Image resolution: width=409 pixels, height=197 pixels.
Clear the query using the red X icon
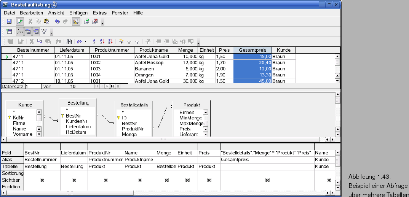[95, 21]
